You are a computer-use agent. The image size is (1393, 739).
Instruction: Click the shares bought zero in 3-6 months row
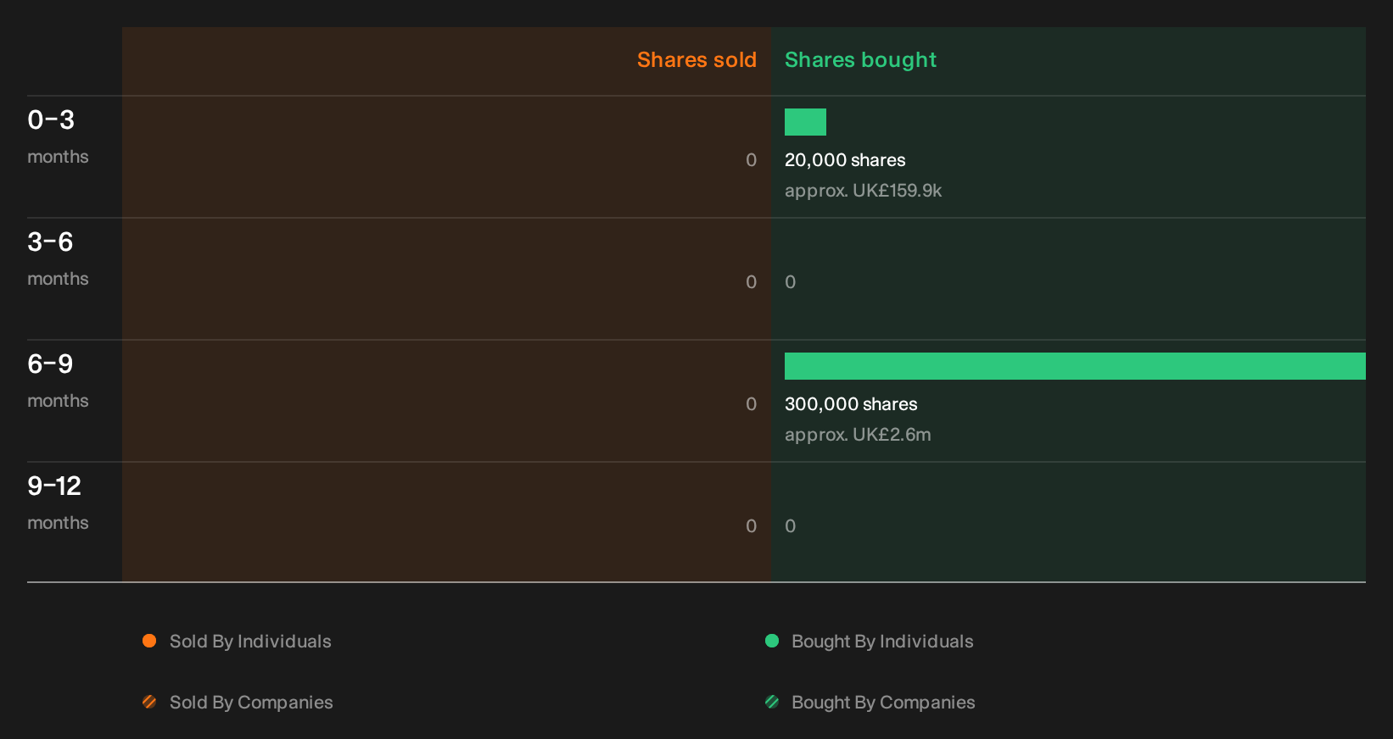(x=791, y=282)
